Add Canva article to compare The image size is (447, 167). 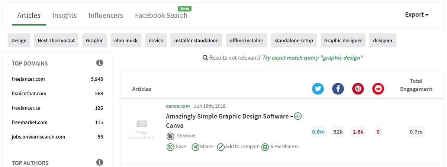[238, 147]
